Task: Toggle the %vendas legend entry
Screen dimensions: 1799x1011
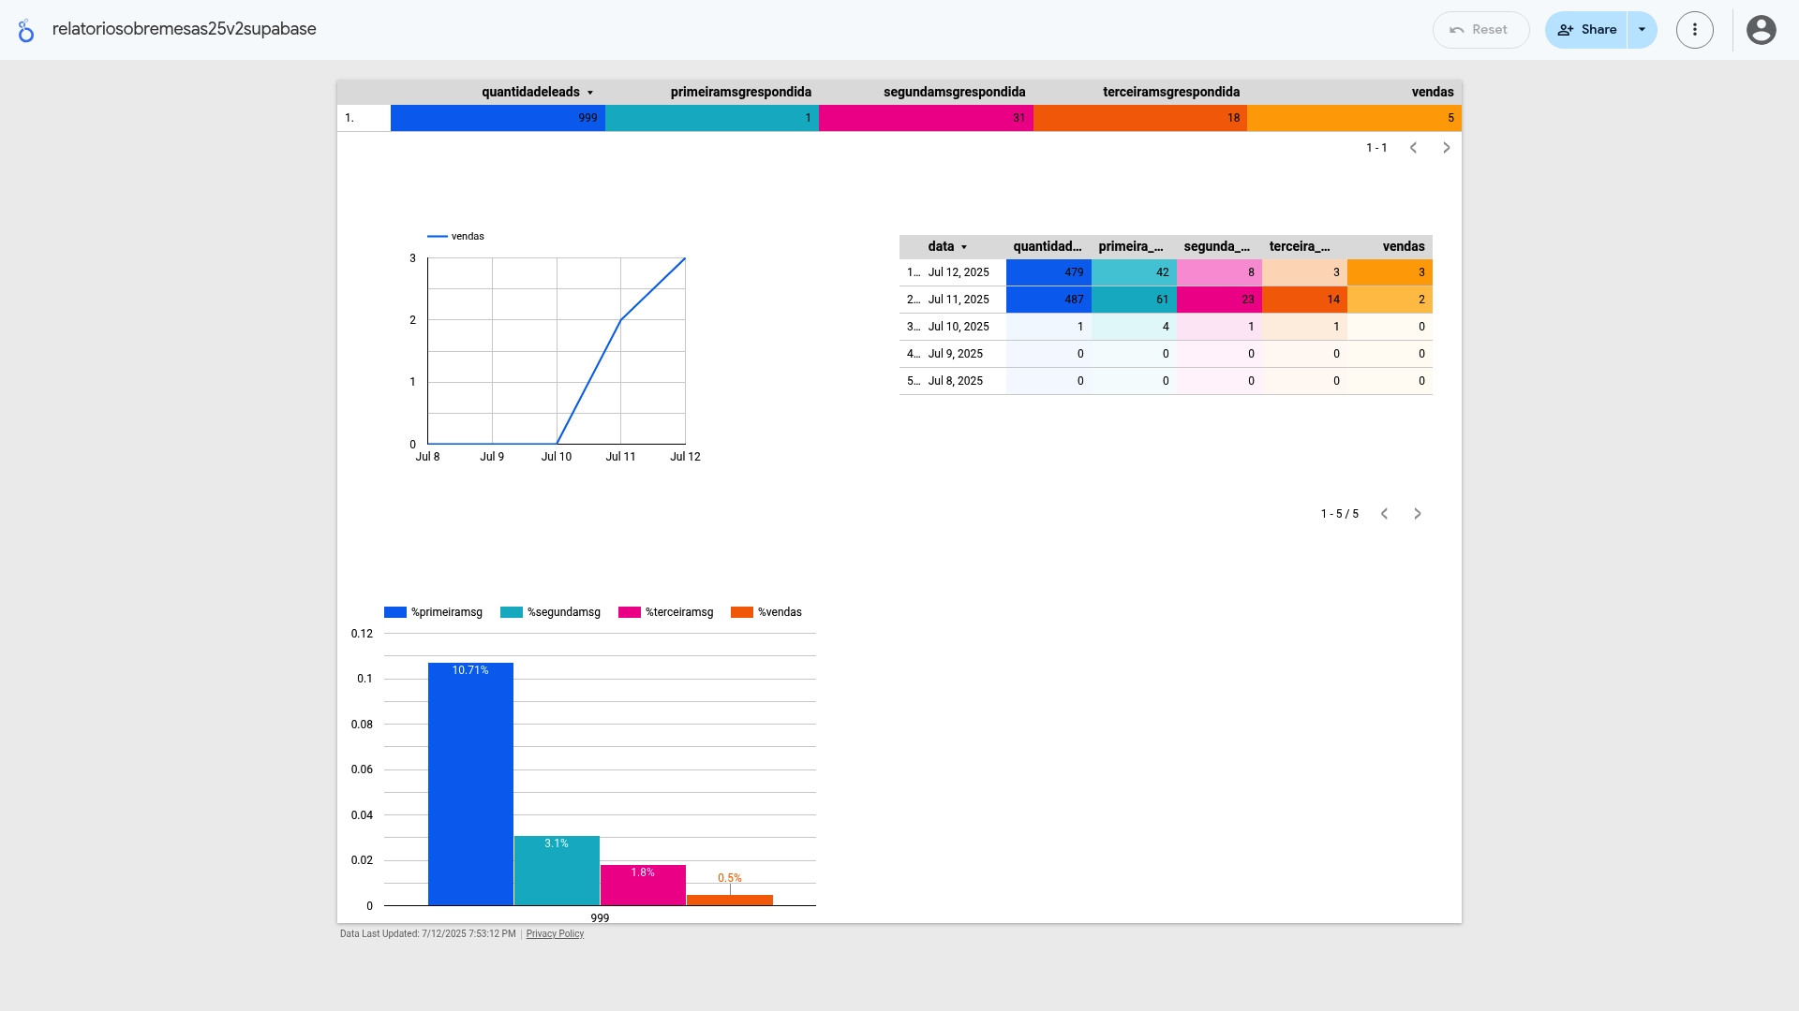Action: (779, 612)
